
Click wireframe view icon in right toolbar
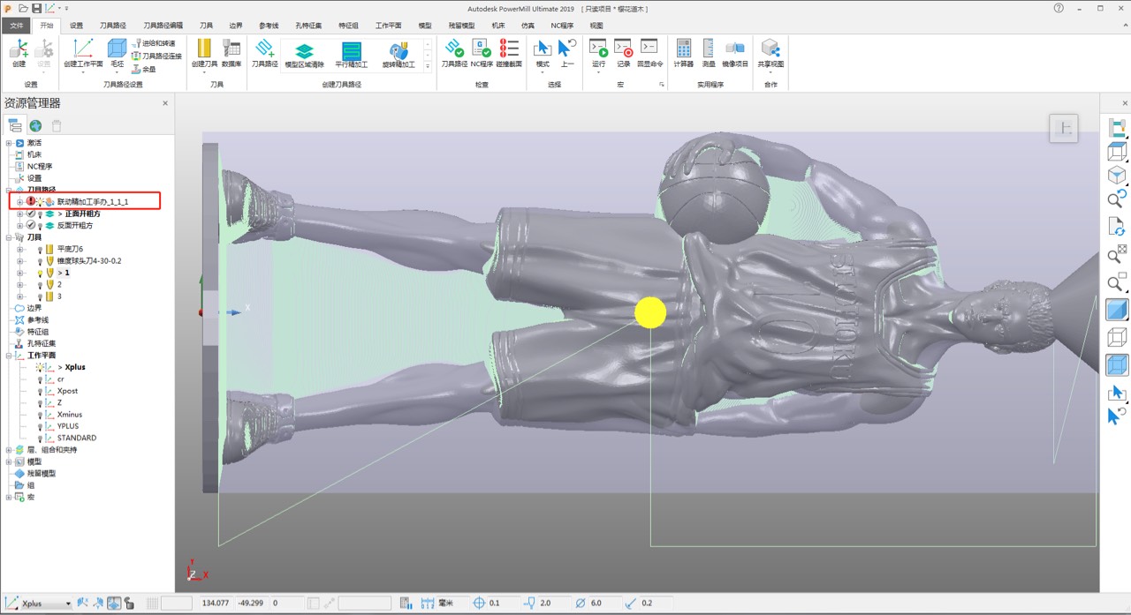pyautogui.click(x=1117, y=338)
